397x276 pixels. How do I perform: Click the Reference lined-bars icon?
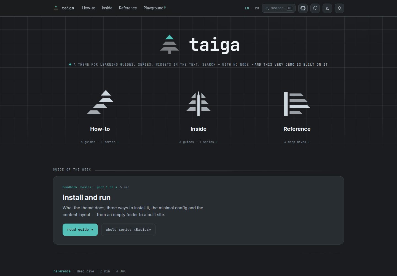click(297, 104)
